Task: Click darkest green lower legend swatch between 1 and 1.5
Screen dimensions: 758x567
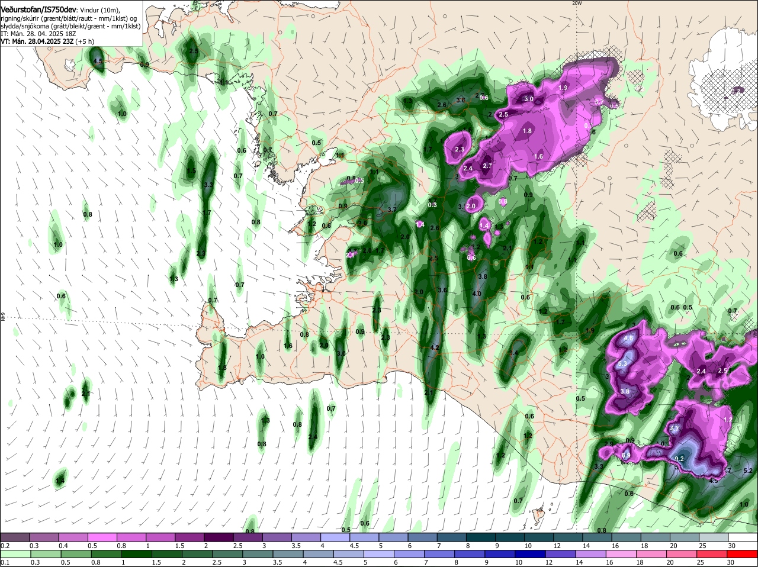Action: point(136,554)
